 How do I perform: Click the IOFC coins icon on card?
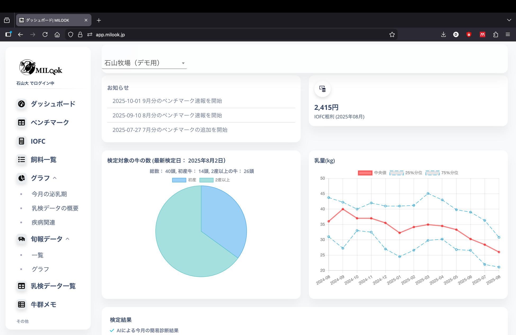[x=322, y=89]
